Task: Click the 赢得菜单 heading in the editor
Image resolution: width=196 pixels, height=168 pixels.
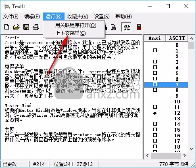Action: pyautogui.click(x=14, y=67)
